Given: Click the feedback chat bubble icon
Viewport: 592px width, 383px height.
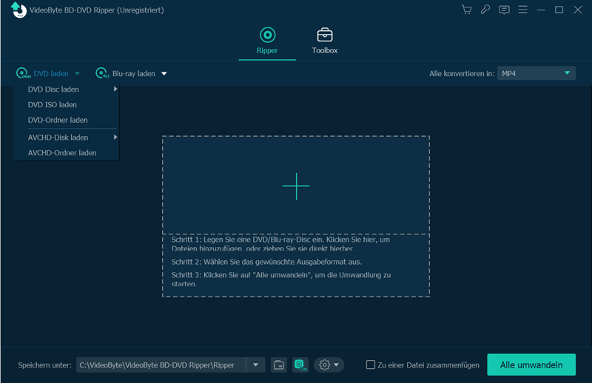Looking at the screenshot, I should pos(504,10).
